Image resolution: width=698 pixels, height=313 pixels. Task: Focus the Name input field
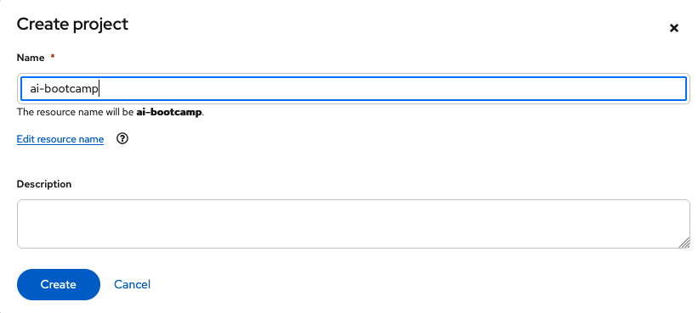[354, 88]
